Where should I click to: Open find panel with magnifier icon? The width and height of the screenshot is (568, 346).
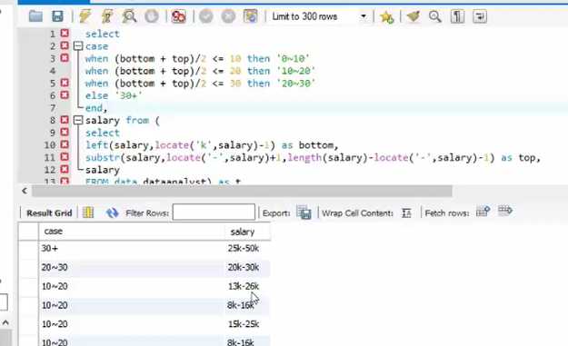[x=434, y=16]
